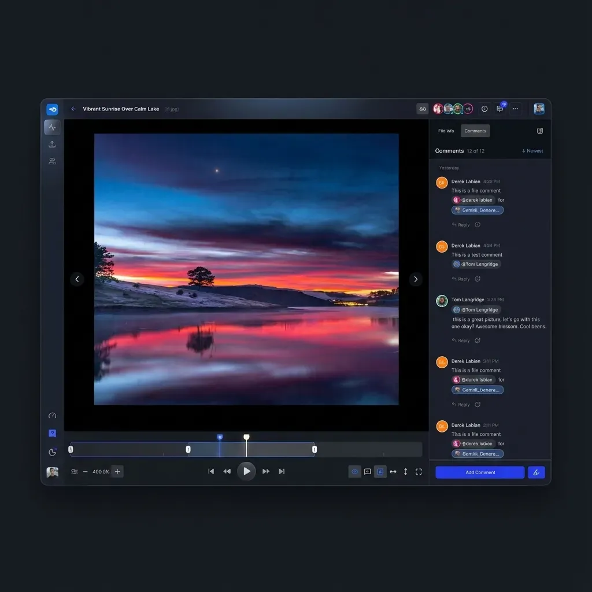Click the fit-to-width horizontal arrows icon
Image resolution: width=592 pixels, height=592 pixels.
coord(393,472)
